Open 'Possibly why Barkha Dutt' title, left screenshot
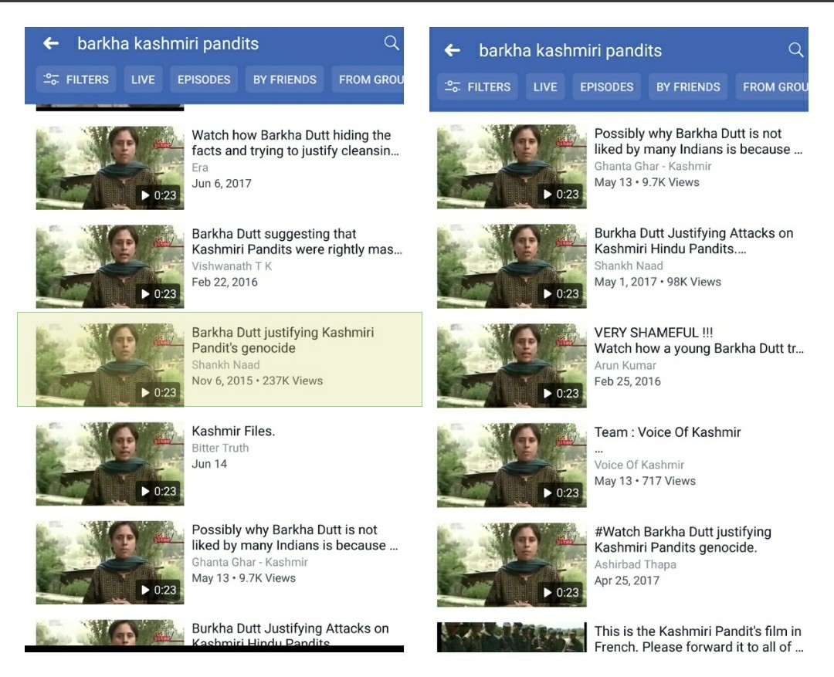This screenshot has width=834, height=677. coord(295,537)
